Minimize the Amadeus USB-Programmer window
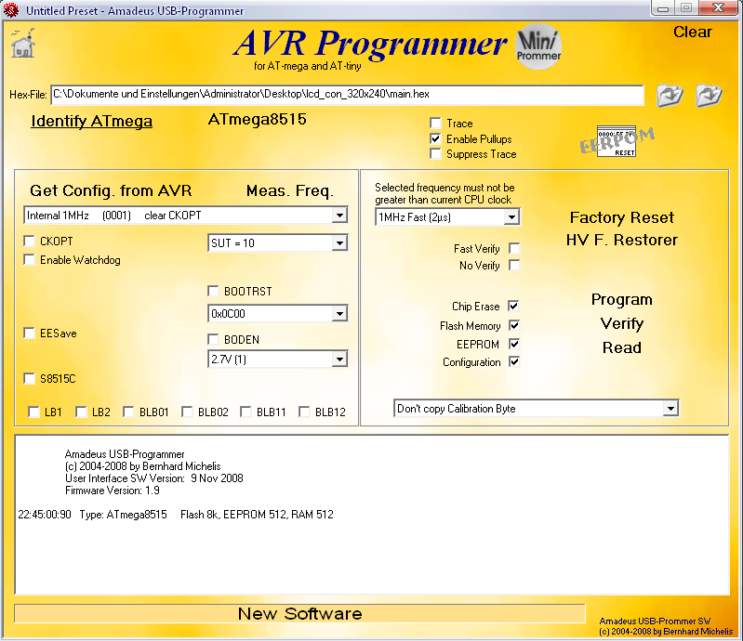The width and height of the screenshot is (743, 641). pyautogui.click(x=663, y=8)
